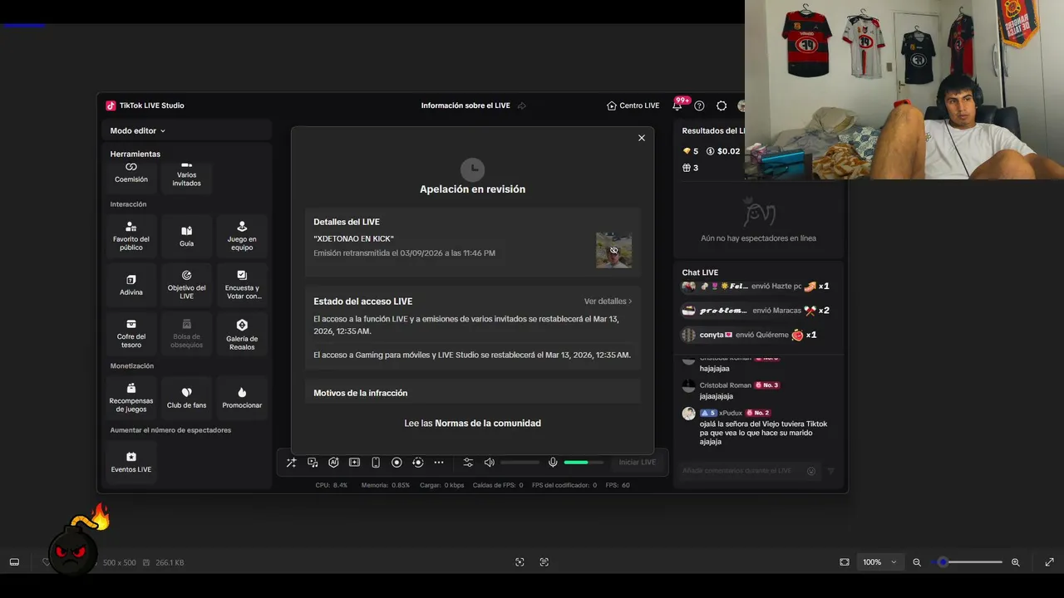
Task: Click Ver detalles link
Action: (608, 301)
